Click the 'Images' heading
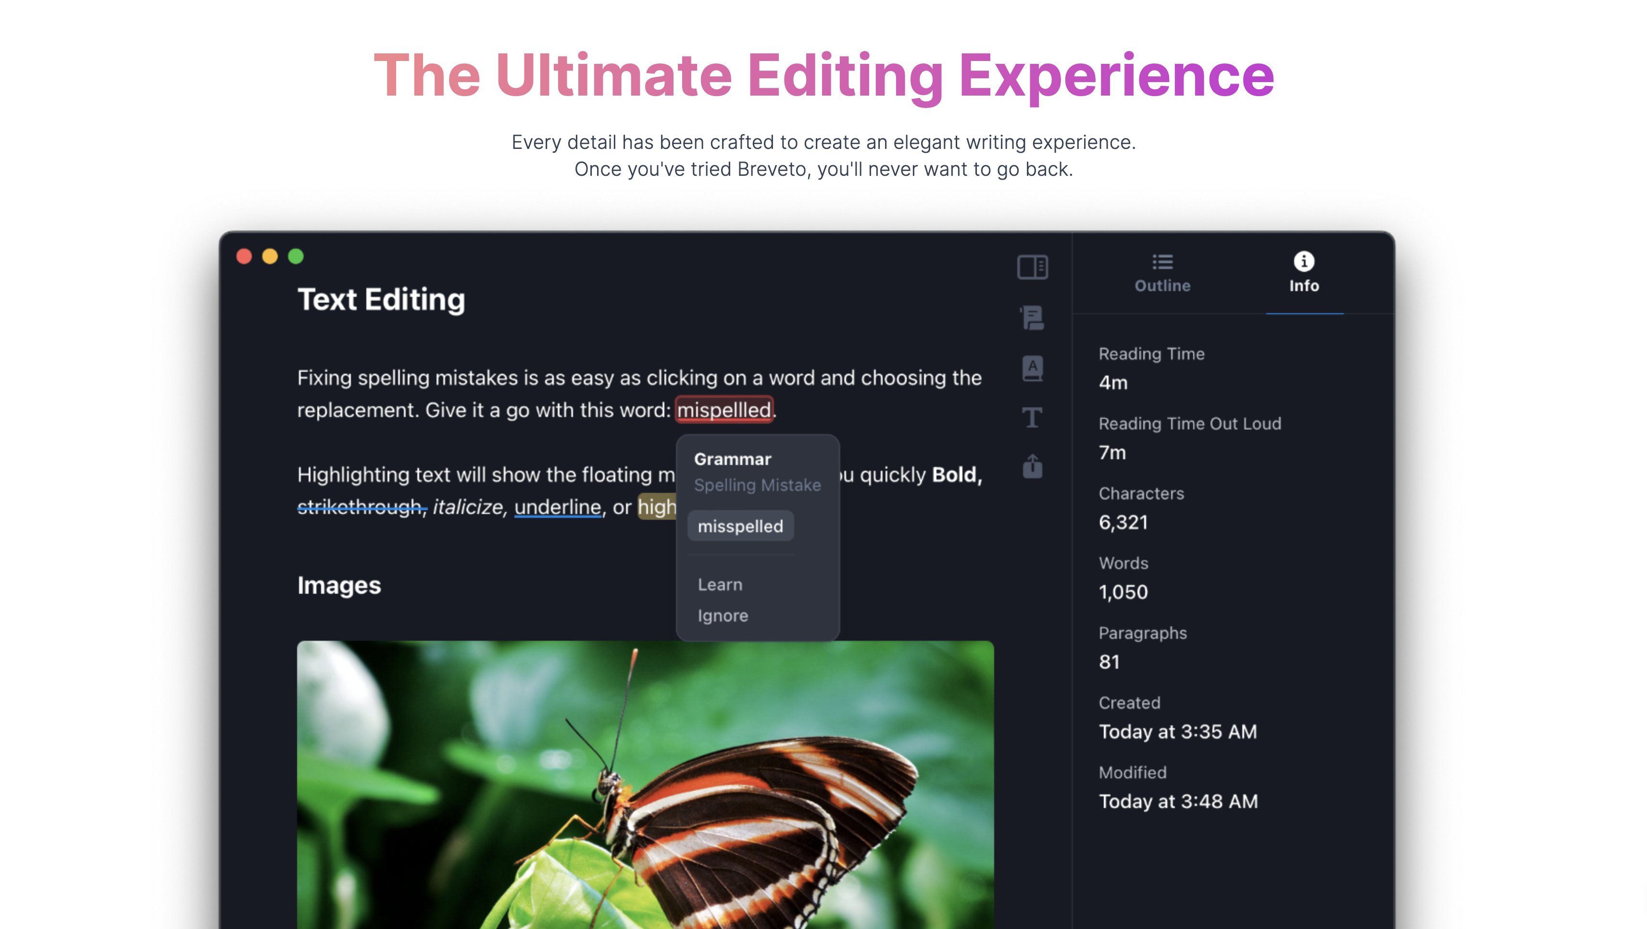The width and height of the screenshot is (1647, 929). tap(339, 585)
